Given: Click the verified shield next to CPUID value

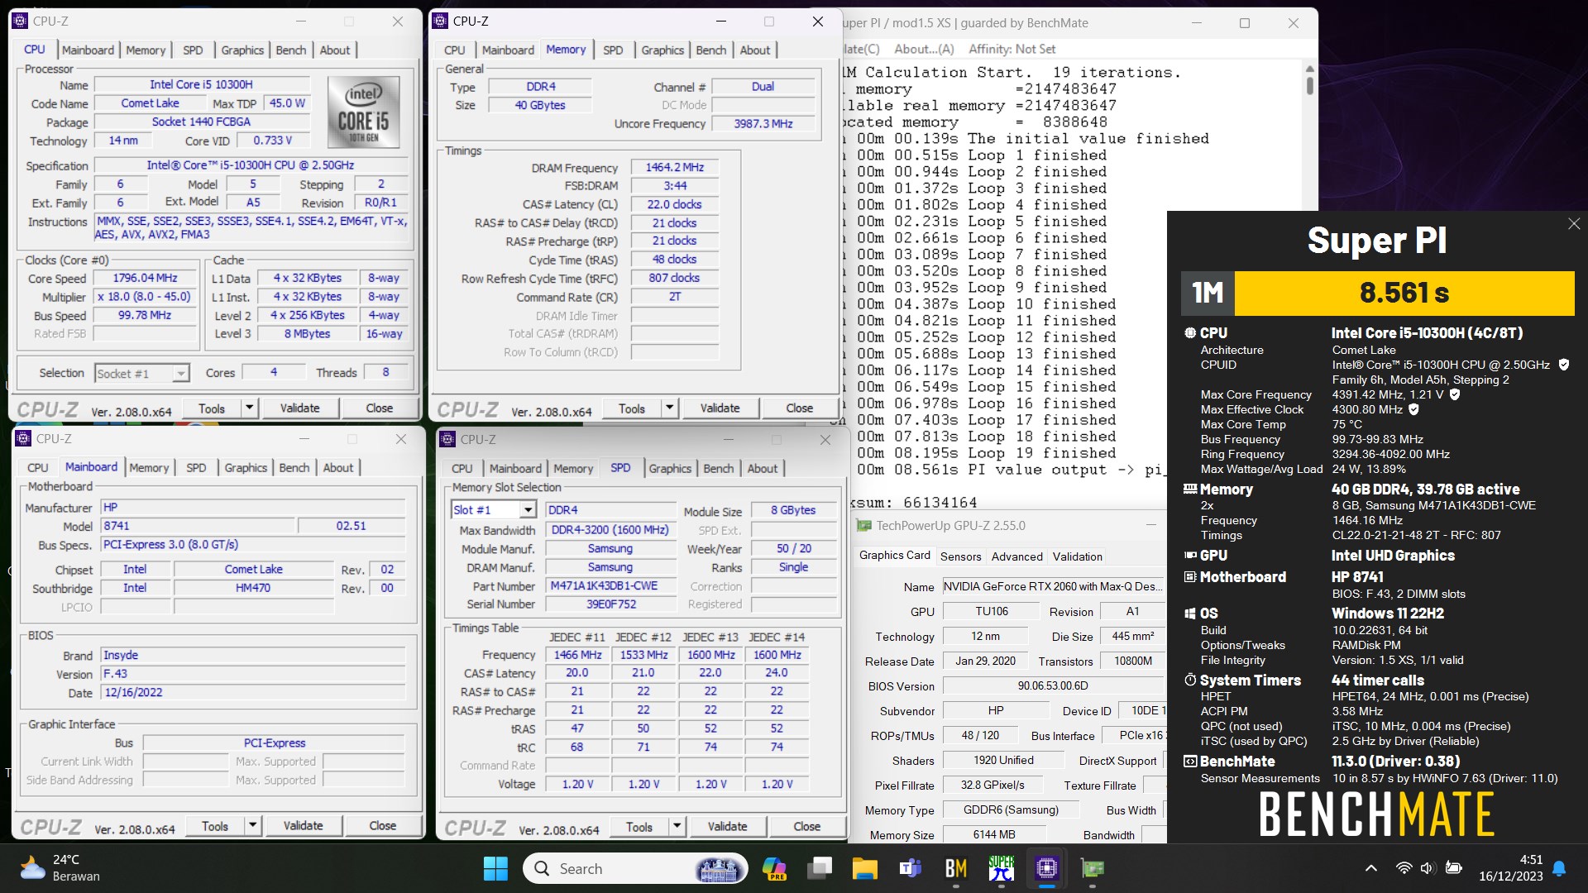Looking at the screenshot, I should pos(1564,365).
